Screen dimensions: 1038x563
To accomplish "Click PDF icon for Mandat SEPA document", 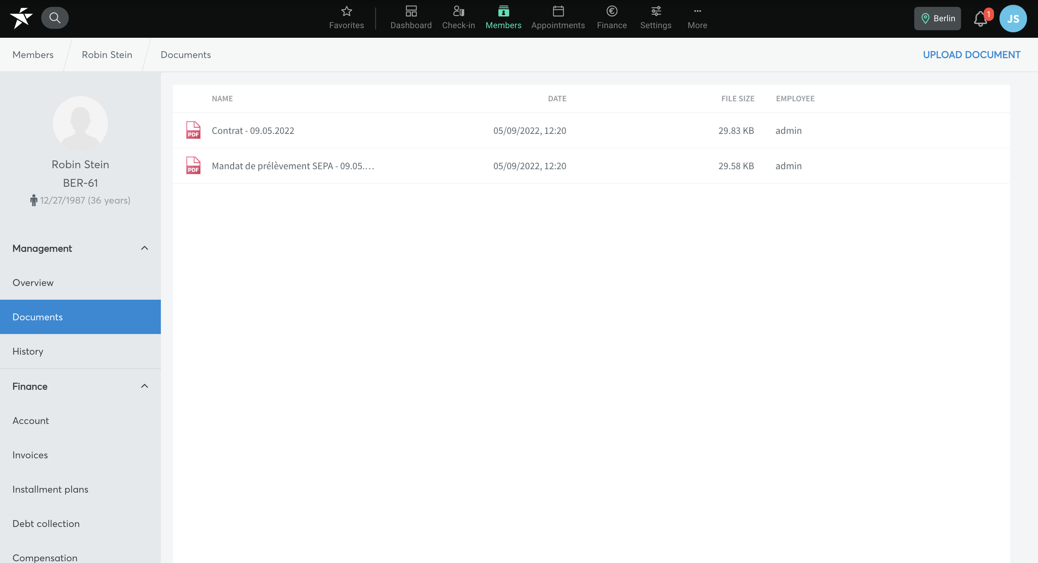I will coord(193,165).
